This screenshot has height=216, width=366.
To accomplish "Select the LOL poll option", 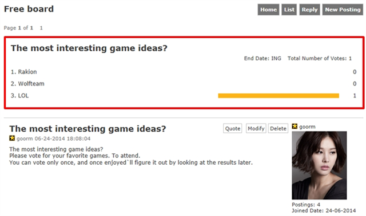I will 20,96.
